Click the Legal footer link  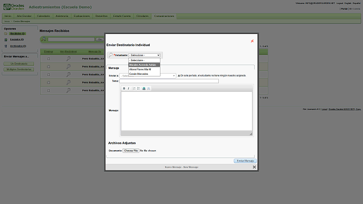[324, 109]
